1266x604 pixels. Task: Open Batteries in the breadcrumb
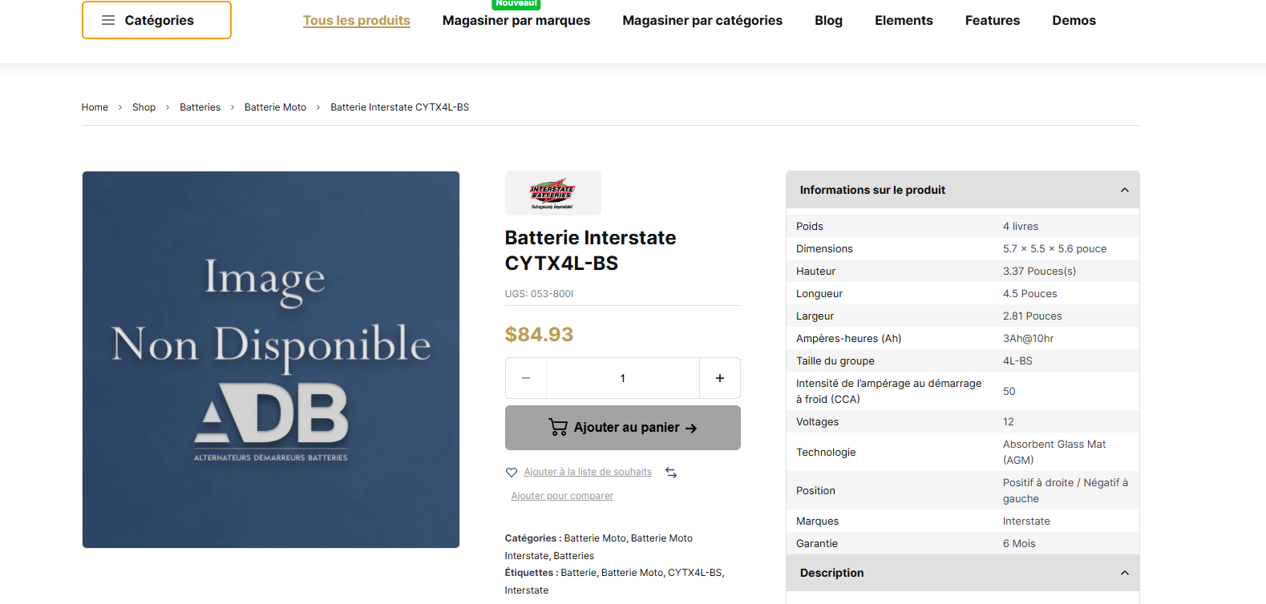point(200,107)
